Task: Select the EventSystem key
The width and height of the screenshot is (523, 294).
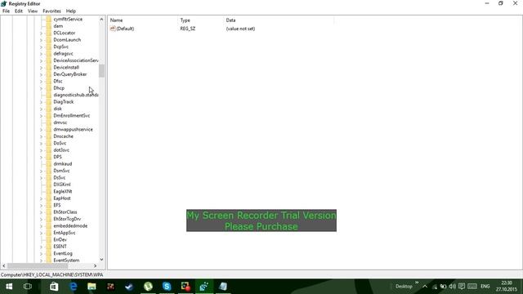Action: 66,261
